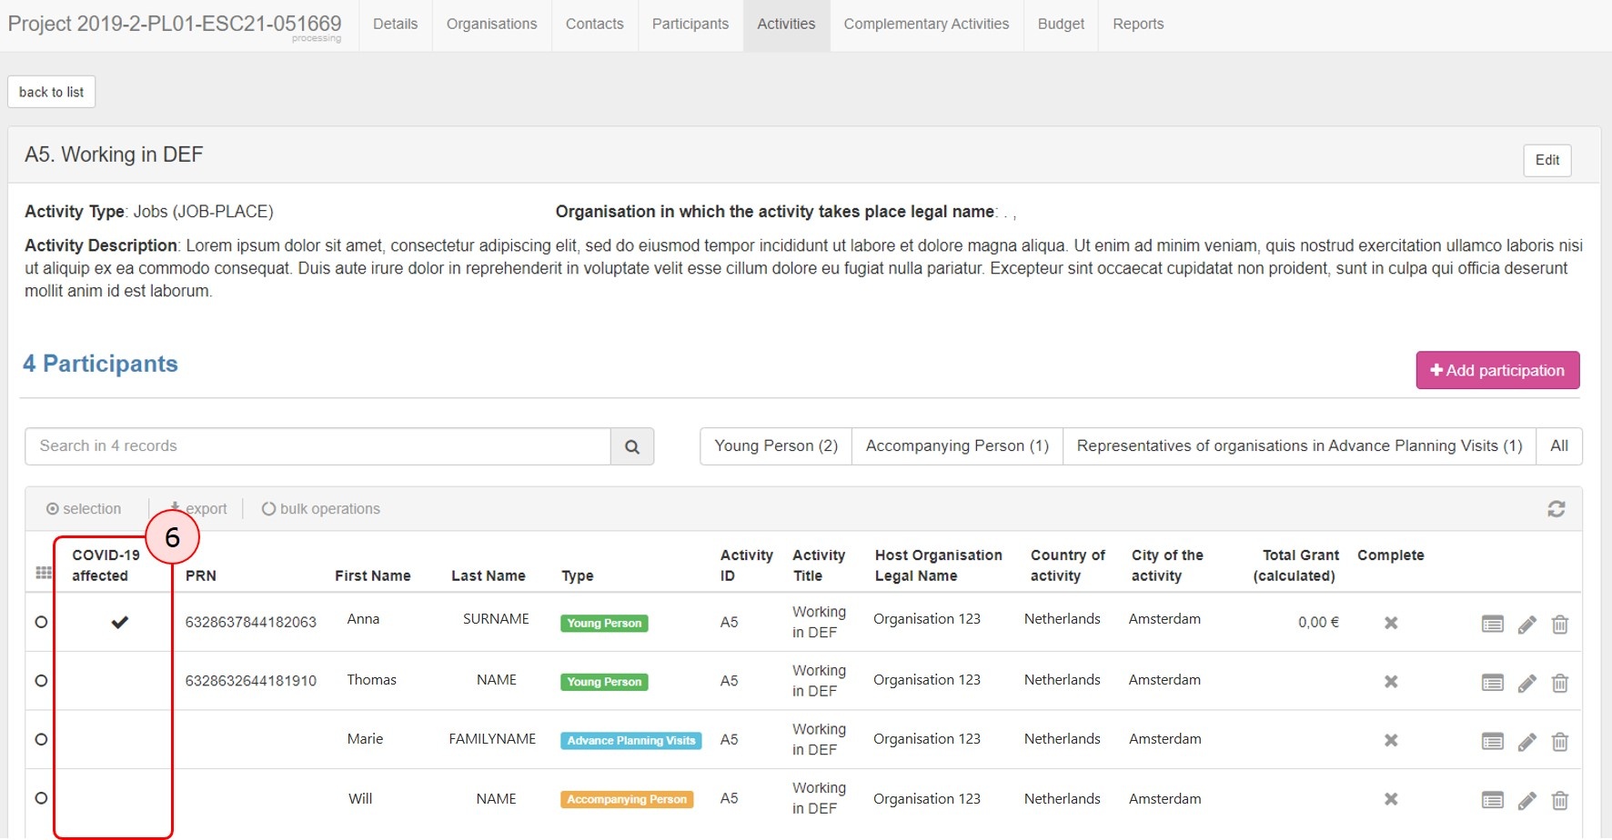Show All participant types
1612x840 pixels.
click(x=1559, y=446)
